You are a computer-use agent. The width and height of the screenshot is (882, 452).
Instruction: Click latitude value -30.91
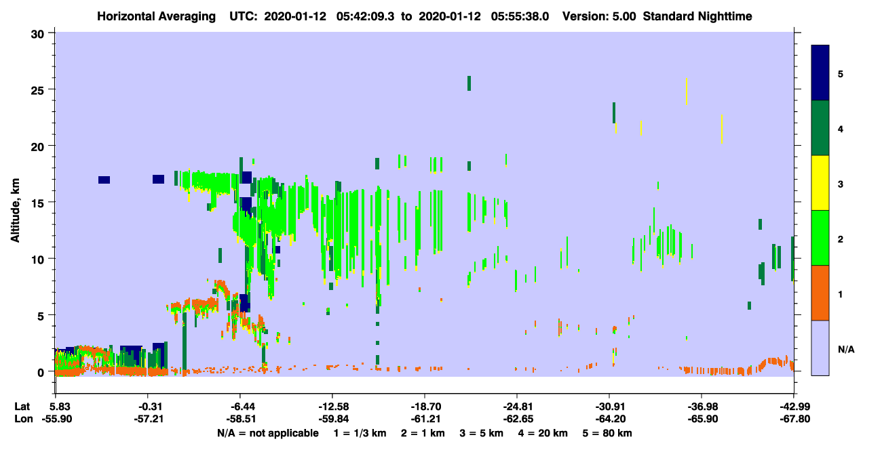pyautogui.click(x=609, y=407)
